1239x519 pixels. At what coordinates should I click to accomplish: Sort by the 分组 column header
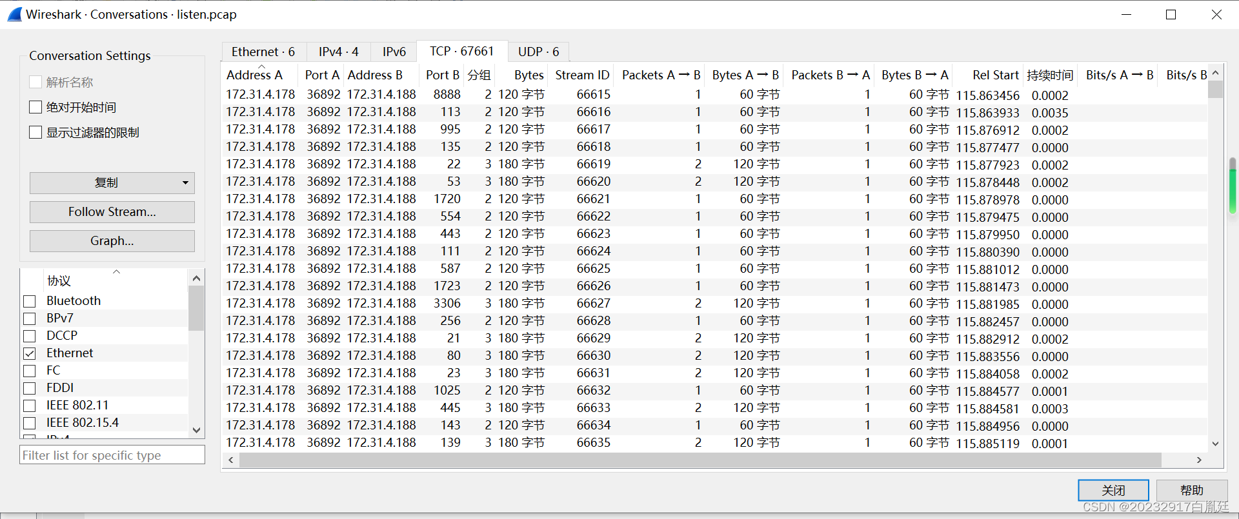coord(479,75)
